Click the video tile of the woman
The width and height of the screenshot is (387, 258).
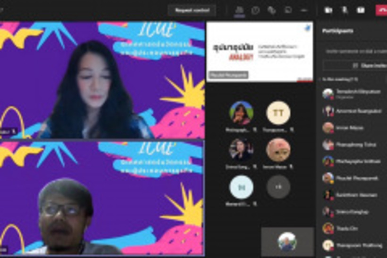(102, 80)
